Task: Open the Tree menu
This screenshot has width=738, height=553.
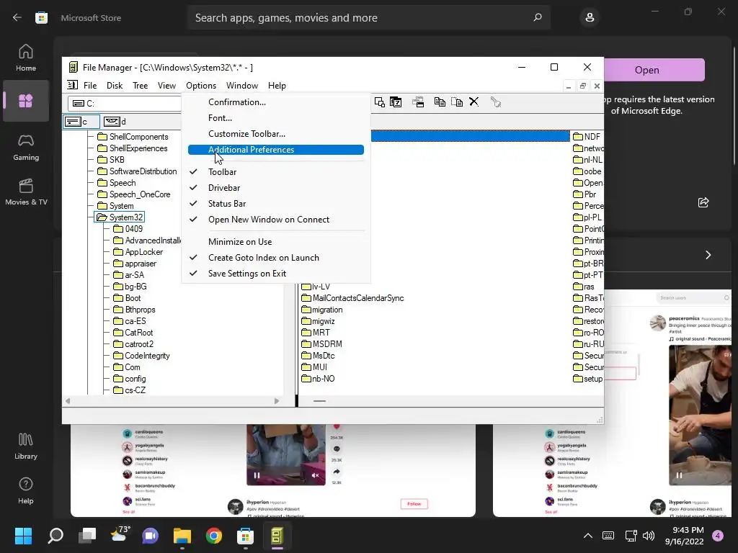Action: point(140,86)
